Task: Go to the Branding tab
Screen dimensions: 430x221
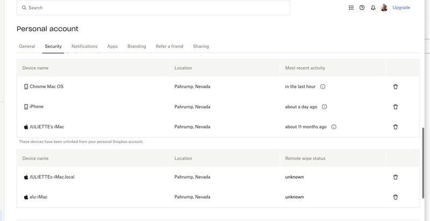Action: click(x=137, y=46)
